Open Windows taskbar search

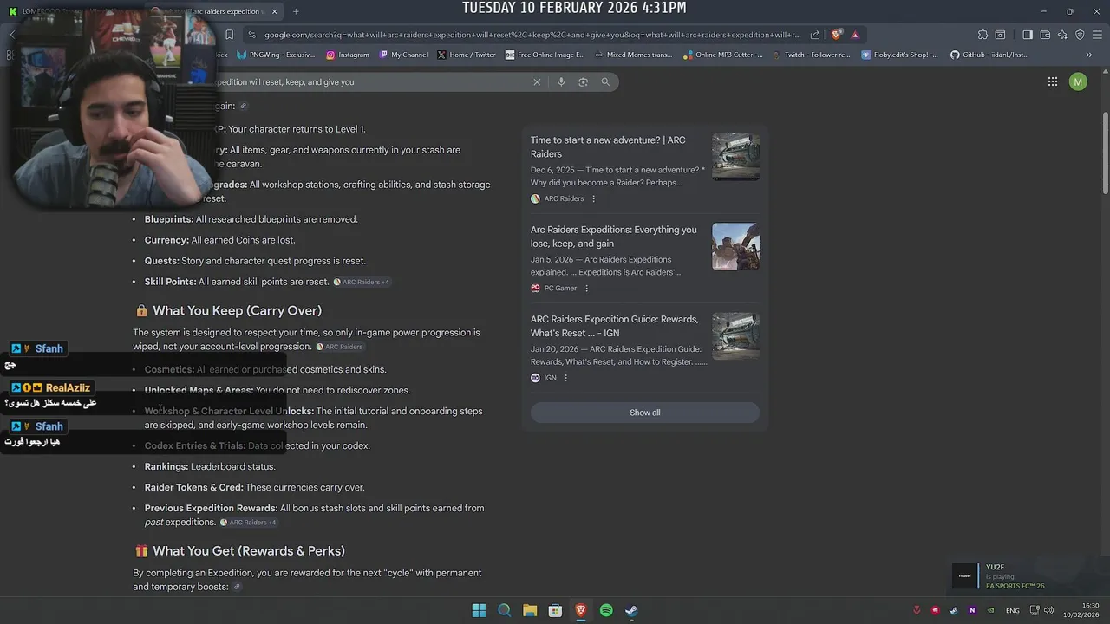[504, 610]
